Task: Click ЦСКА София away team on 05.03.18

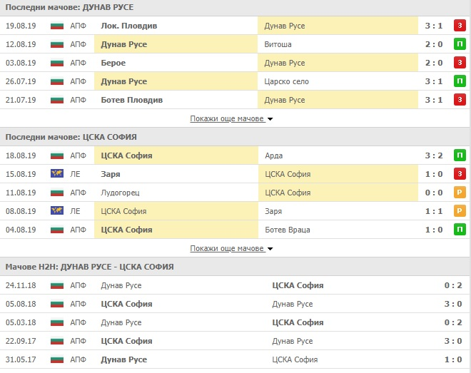Action: [x=298, y=322]
